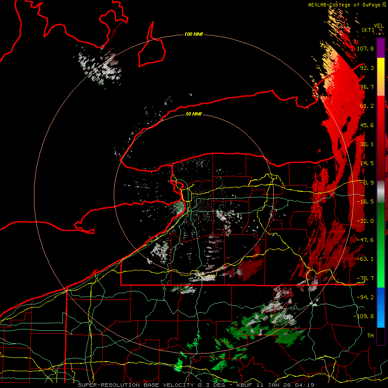Click the -47.6 velocity scale value
Screen dimensions: 388x388
pyautogui.click(x=365, y=240)
